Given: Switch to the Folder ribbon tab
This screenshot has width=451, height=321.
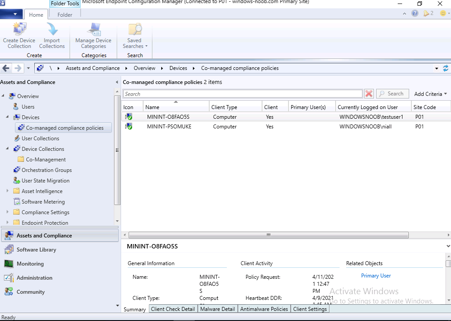Looking at the screenshot, I should (65, 15).
